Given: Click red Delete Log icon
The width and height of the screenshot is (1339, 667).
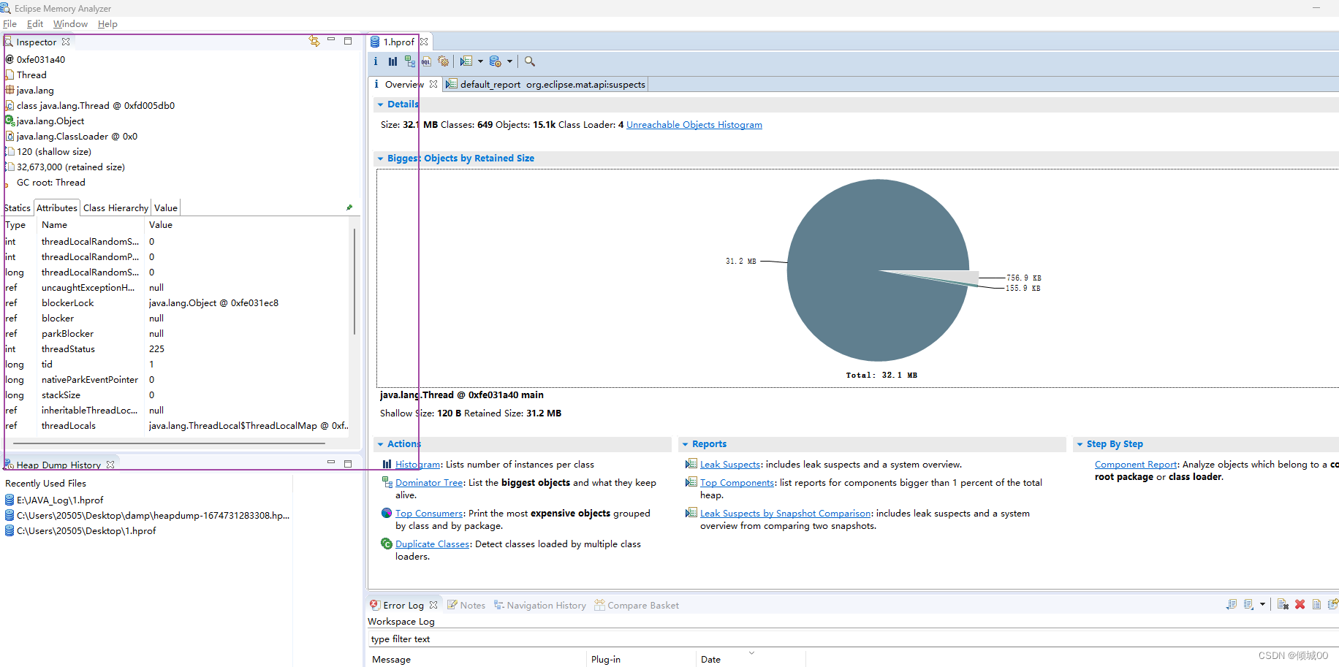Looking at the screenshot, I should pos(1300,604).
